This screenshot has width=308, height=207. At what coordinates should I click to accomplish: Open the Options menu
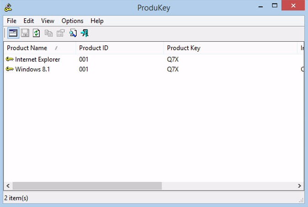[x=73, y=21]
